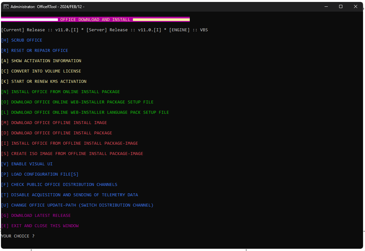Click '[U] CHANGE OFFICE UPDATE-PATH (SWITCH DISTRIBUTION CHANNEL)'
Viewport: 365px width, 251px height.
click(x=77, y=205)
